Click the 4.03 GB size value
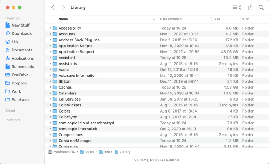Viewport: 269px width, 164px height. coord(231,87)
